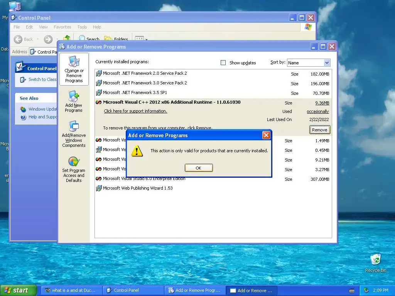Open Tools menu in Control Panel window
This screenshot has width=395, height=296.
(x=82, y=27)
